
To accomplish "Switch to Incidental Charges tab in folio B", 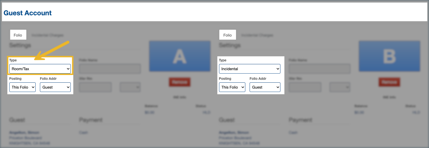I will pos(257,35).
